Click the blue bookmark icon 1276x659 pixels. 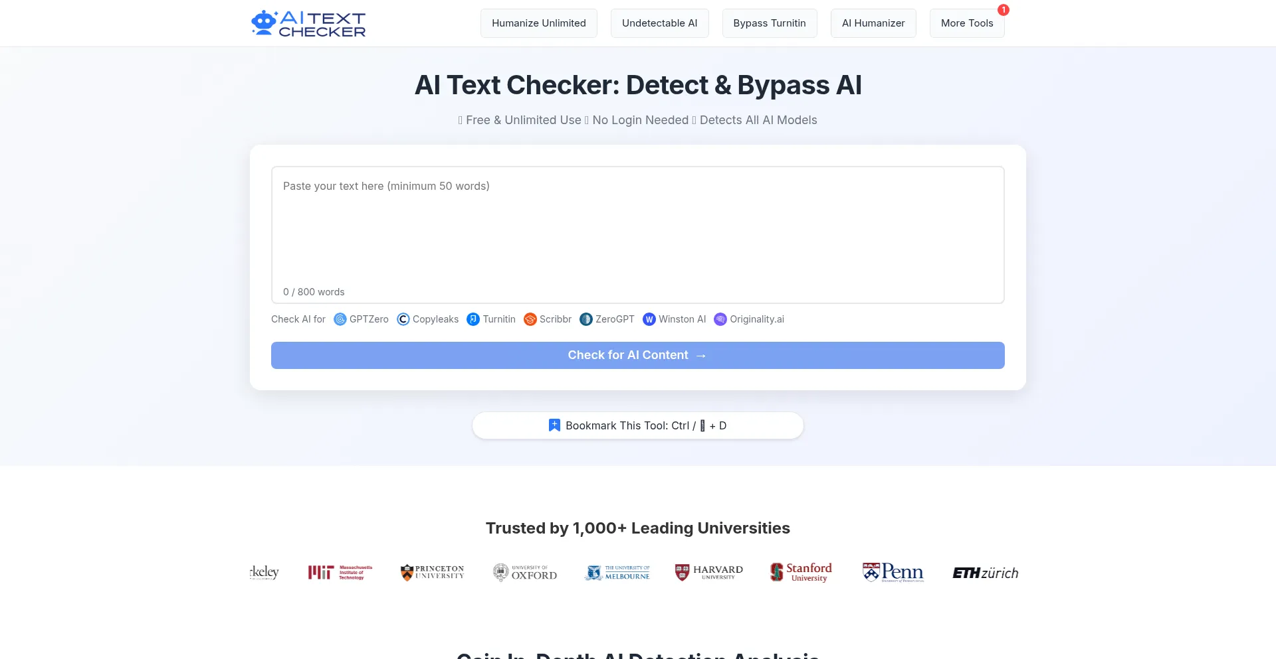(x=554, y=425)
